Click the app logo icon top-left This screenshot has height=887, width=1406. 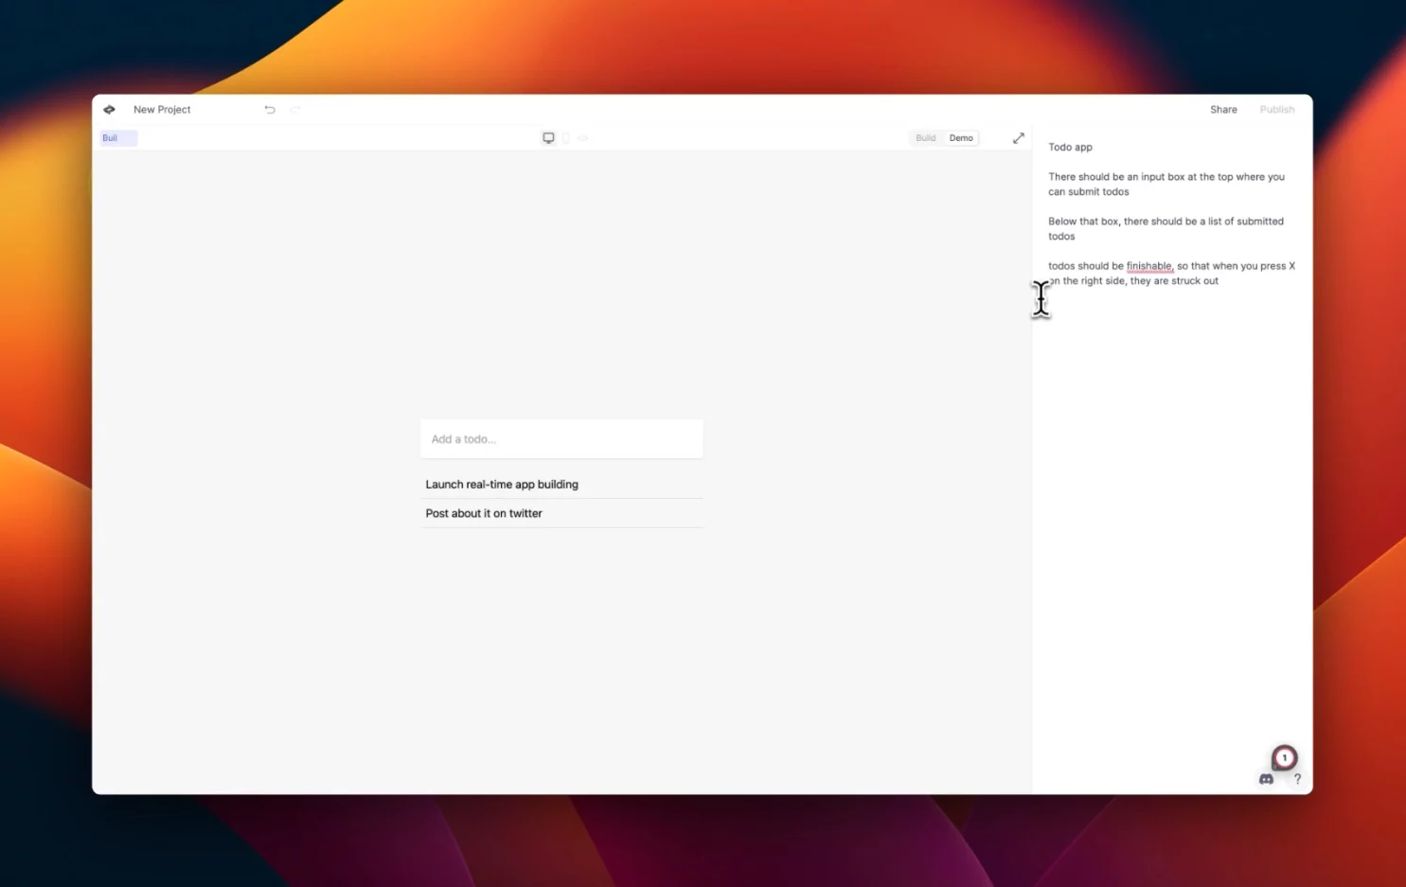pyautogui.click(x=109, y=109)
